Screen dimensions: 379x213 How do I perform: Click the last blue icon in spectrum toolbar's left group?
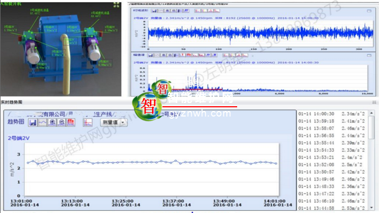[x=214, y=55]
